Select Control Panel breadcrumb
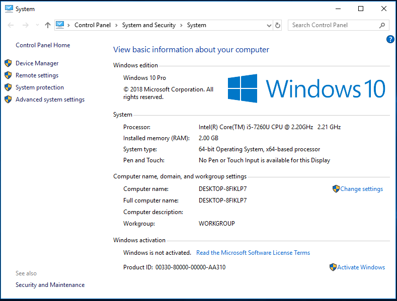Screen dimensions: 397x301 point(93,25)
